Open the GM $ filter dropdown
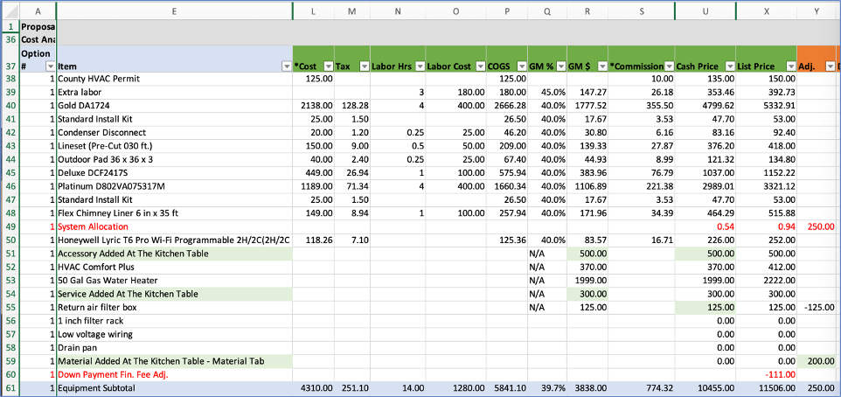 601,66
